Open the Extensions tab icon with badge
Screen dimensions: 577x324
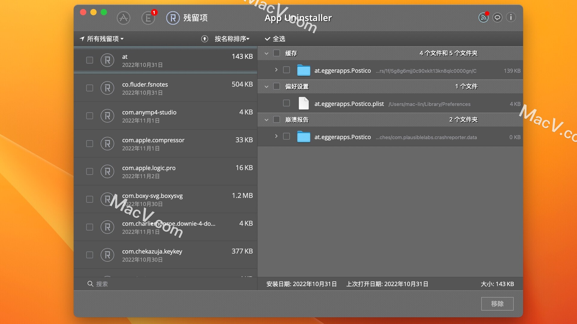(x=148, y=18)
